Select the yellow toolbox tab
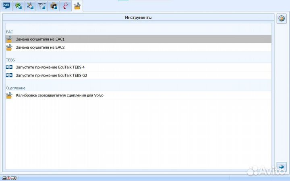The image size is (290, 181). click(77, 6)
